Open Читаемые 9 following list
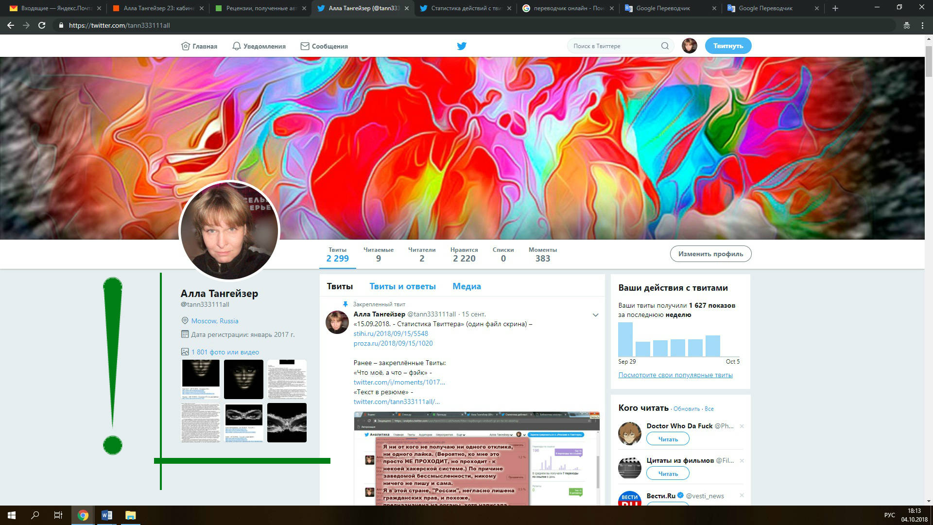 (x=378, y=254)
